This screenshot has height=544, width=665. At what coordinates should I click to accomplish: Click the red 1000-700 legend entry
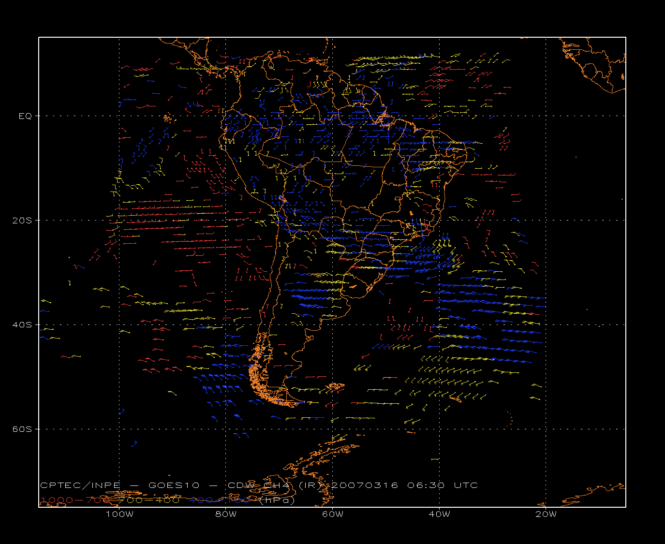[76, 500]
